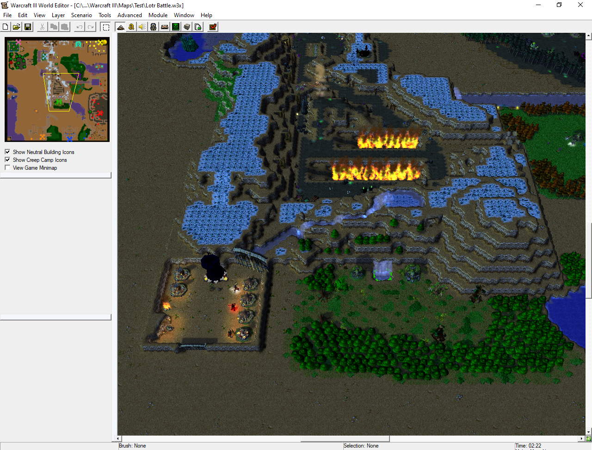Screen dimensions: 592x450
Task: Click the 'Brush: None' status text
Action: (132, 446)
